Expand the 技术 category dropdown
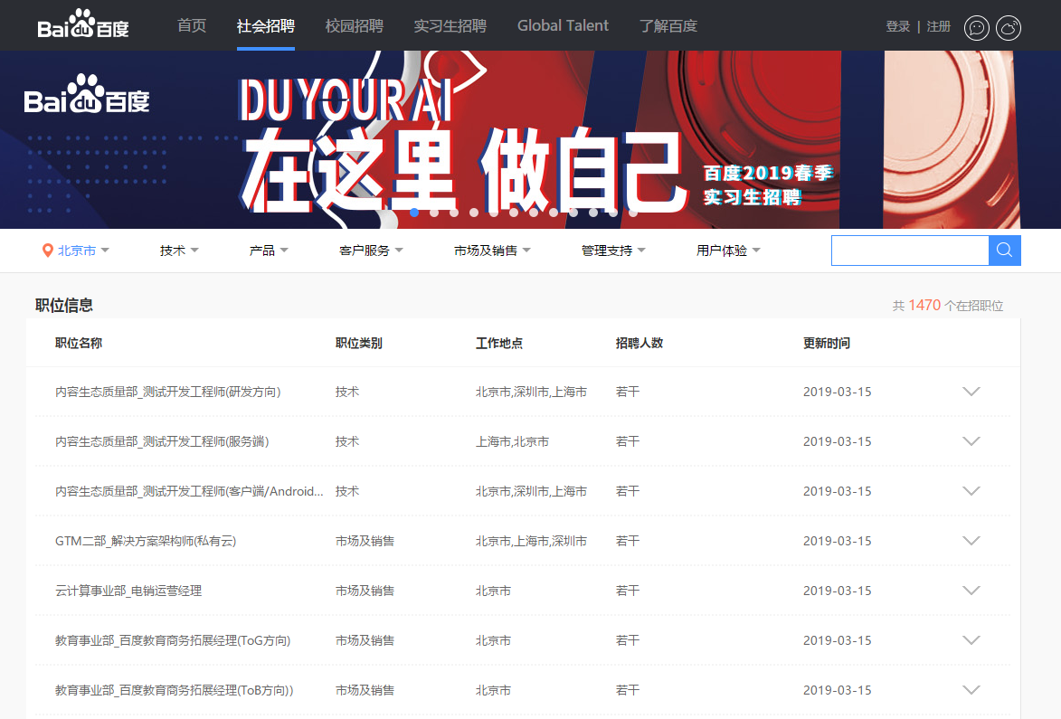Viewport: 1061px width, 719px height. click(179, 251)
